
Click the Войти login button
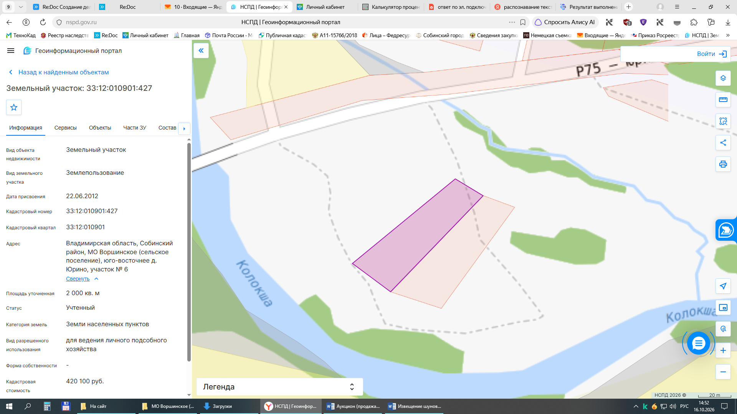pos(712,54)
